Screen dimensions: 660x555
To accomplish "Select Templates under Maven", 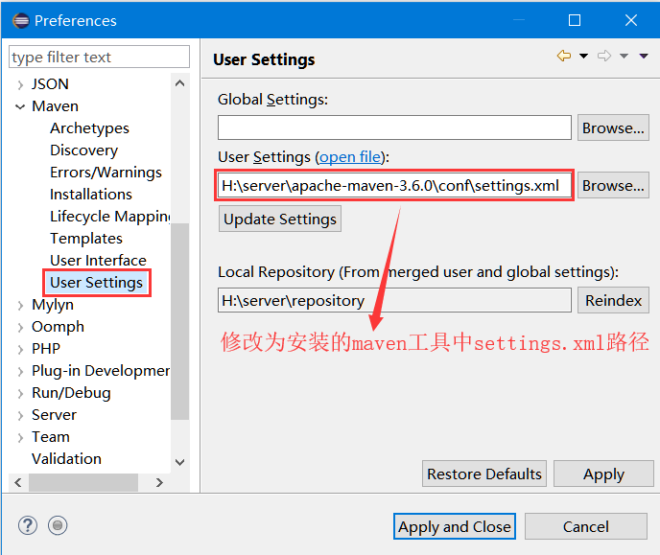I will coord(86,239).
